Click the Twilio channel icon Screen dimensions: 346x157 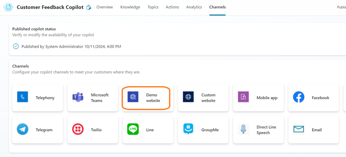(78, 129)
